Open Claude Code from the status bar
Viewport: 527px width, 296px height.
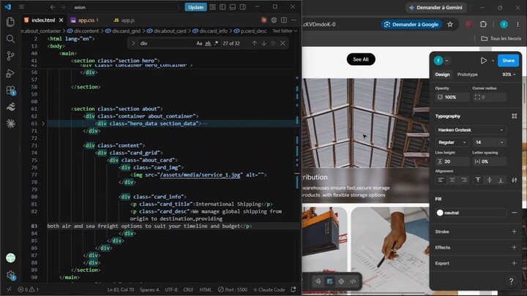[x=269, y=289]
